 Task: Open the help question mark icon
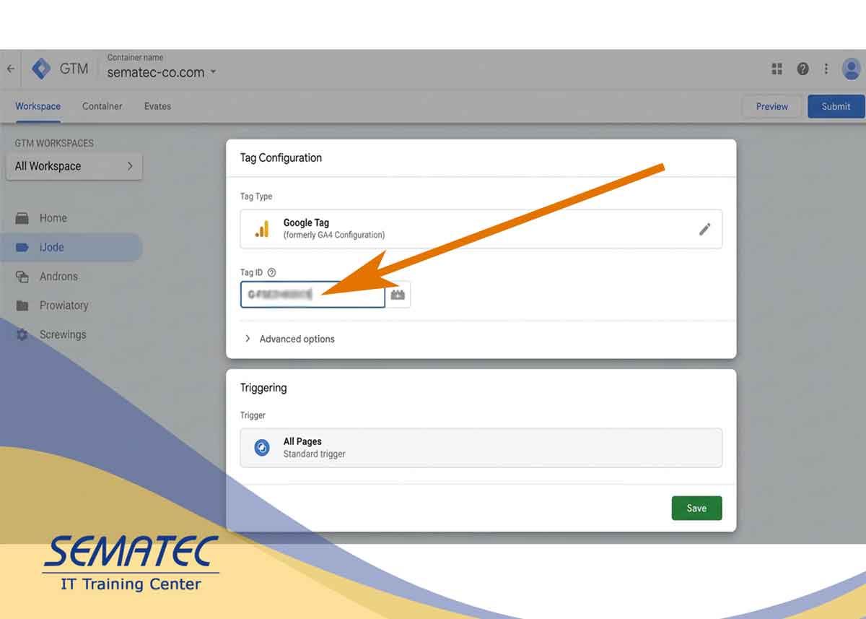[x=802, y=69]
